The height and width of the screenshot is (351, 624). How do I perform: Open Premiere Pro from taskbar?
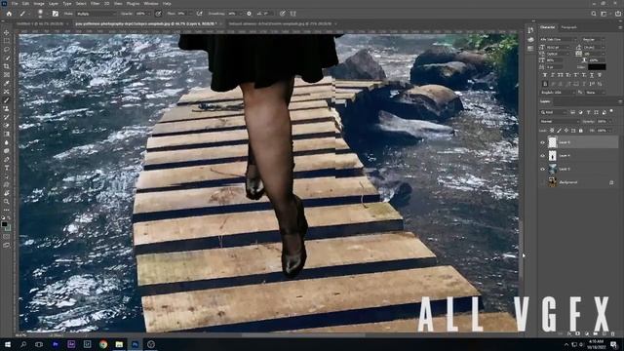pyautogui.click(x=56, y=344)
